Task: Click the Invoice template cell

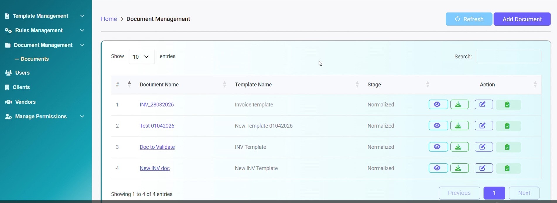Action: pyautogui.click(x=254, y=105)
